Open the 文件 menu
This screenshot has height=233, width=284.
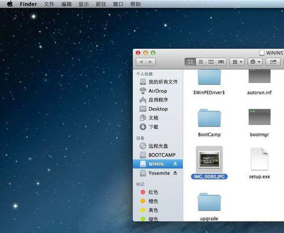[49, 4]
